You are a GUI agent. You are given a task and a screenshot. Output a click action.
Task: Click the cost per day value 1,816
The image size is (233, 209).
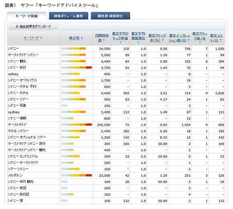point(220,93)
